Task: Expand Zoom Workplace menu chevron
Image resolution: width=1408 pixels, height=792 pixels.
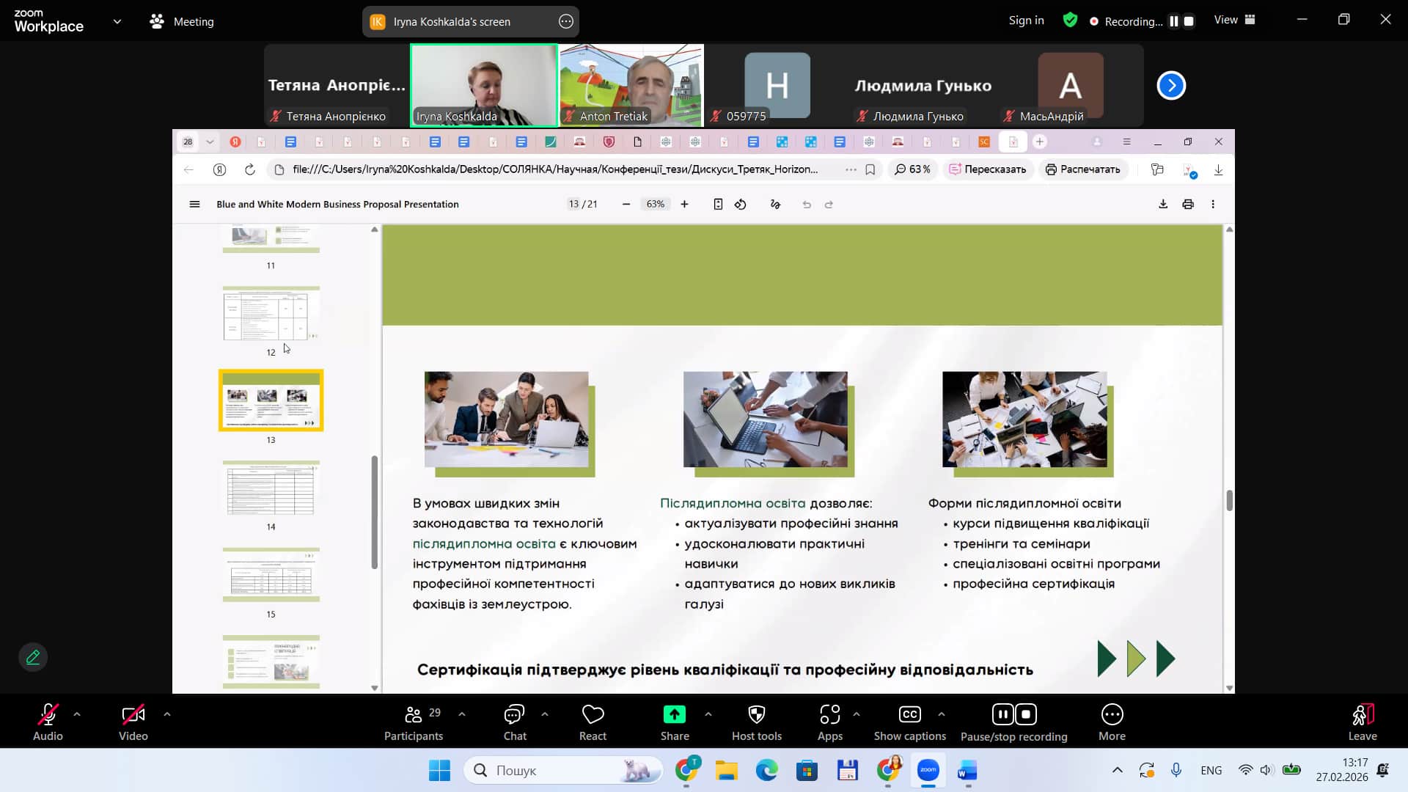Action: (117, 21)
